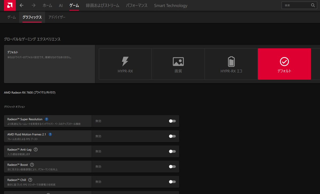320x194 pixels.
Task: Click 無効 status in Super Resolution row
Action: pyautogui.click(x=98, y=121)
